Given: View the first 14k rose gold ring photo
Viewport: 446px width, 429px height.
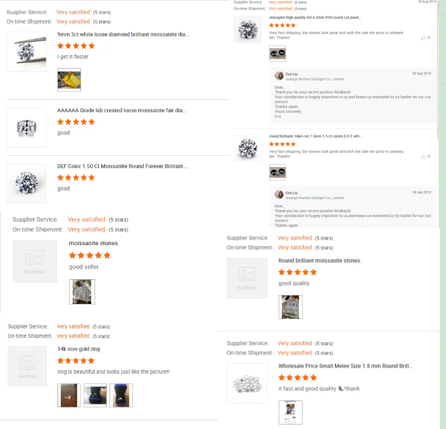Looking at the screenshot, I should coord(69,395).
